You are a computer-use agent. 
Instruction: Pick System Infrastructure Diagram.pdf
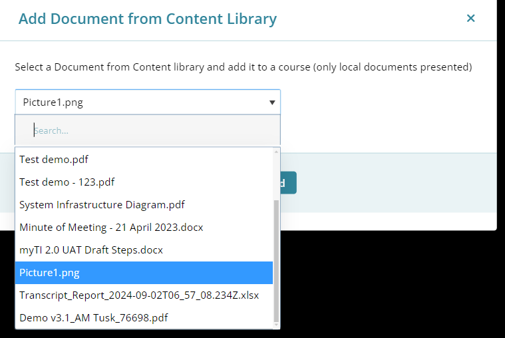102,204
